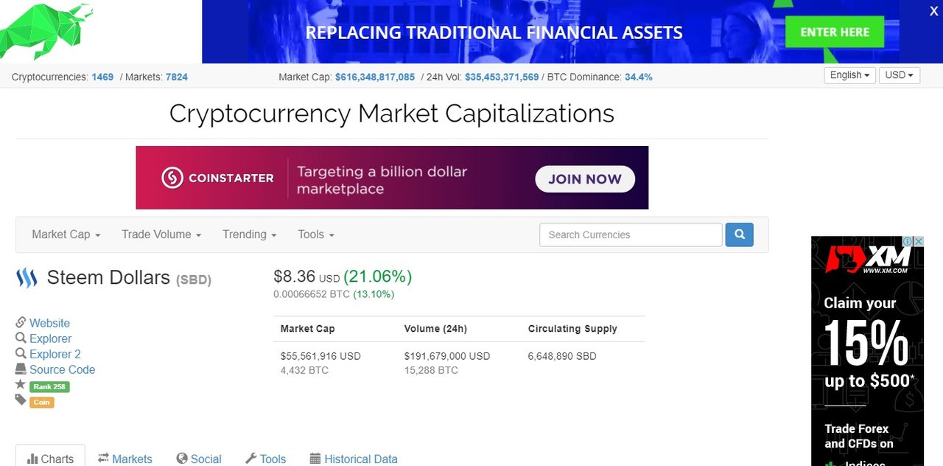Click the Search Currencies input field
Viewport: 943px width, 466px height.
pyautogui.click(x=631, y=234)
